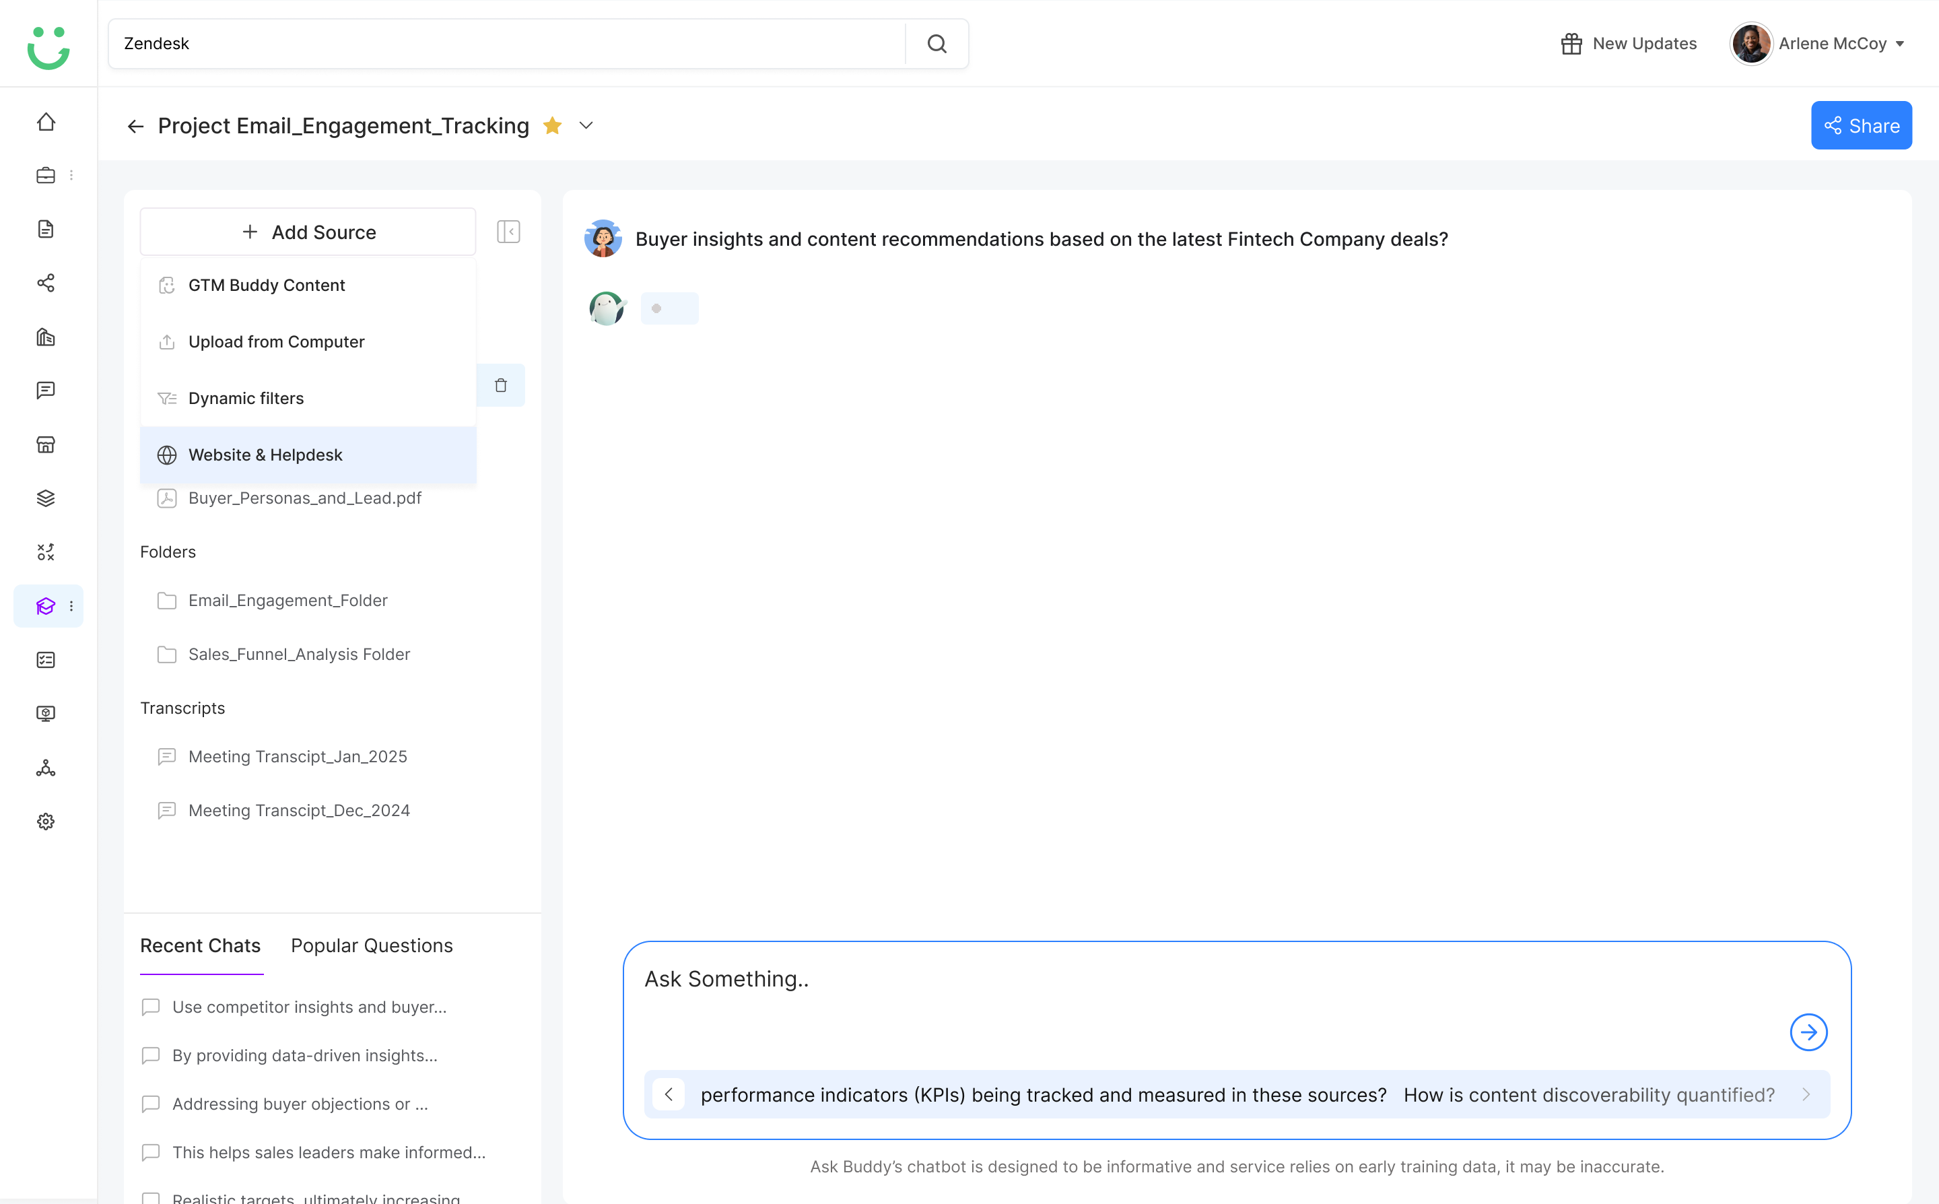Expand the project title chevron dropdown
Screen dimensions: 1939x1204
tap(586, 125)
